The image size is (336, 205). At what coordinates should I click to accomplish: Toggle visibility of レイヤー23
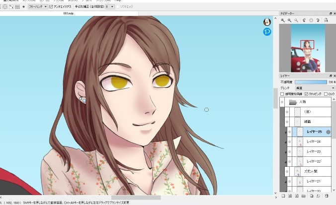point(289,151)
